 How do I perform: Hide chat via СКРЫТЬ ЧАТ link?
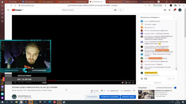pos(158,83)
